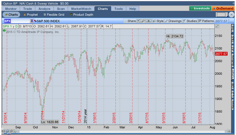The width and height of the screenshot is (236, 135).
Task: Open the MarketWatch tab
Action: coord(81,9)
